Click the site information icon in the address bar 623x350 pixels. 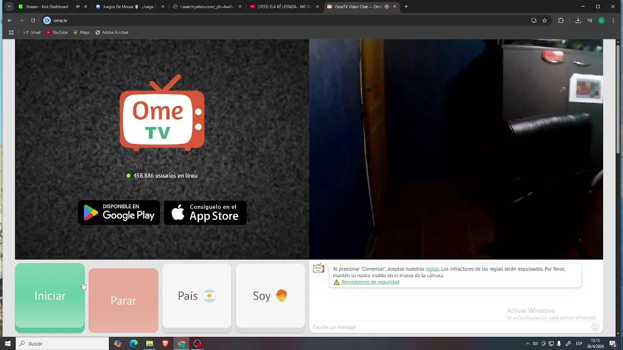click(x=47, y=20)
